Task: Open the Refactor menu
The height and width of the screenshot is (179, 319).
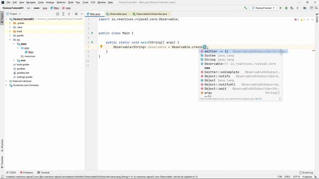Action: click(x=61, y=2)
